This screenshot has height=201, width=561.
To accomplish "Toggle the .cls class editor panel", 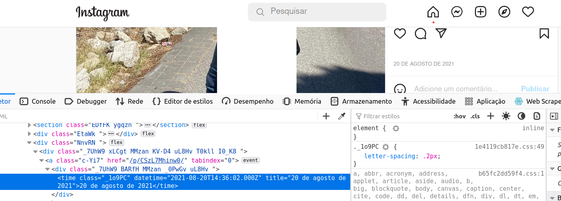I will coord(475,116).
